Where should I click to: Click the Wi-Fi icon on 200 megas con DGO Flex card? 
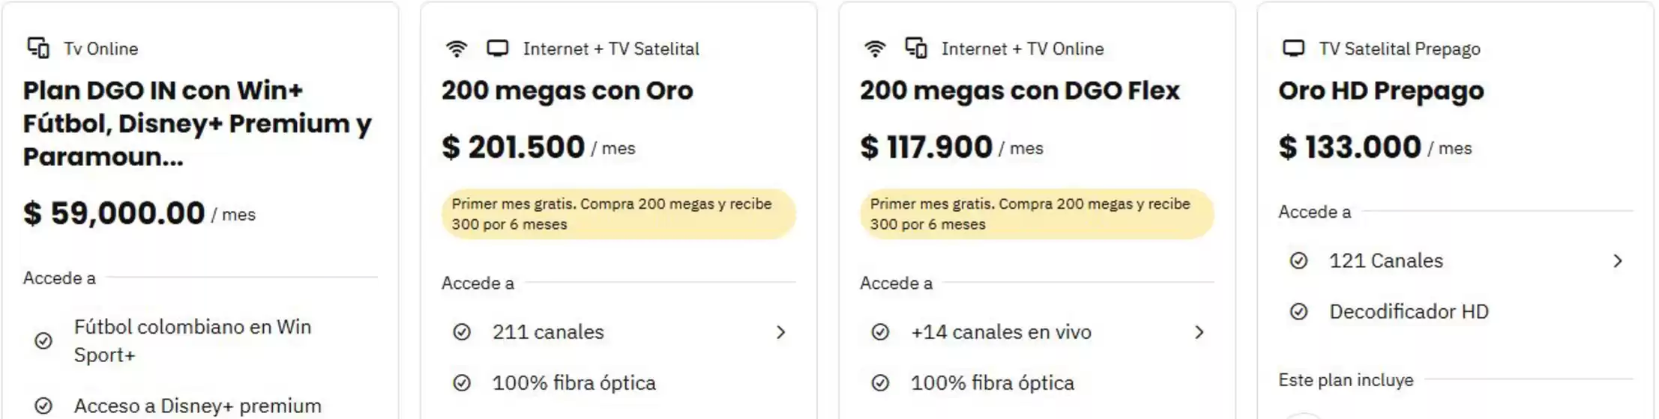[874, 49]
